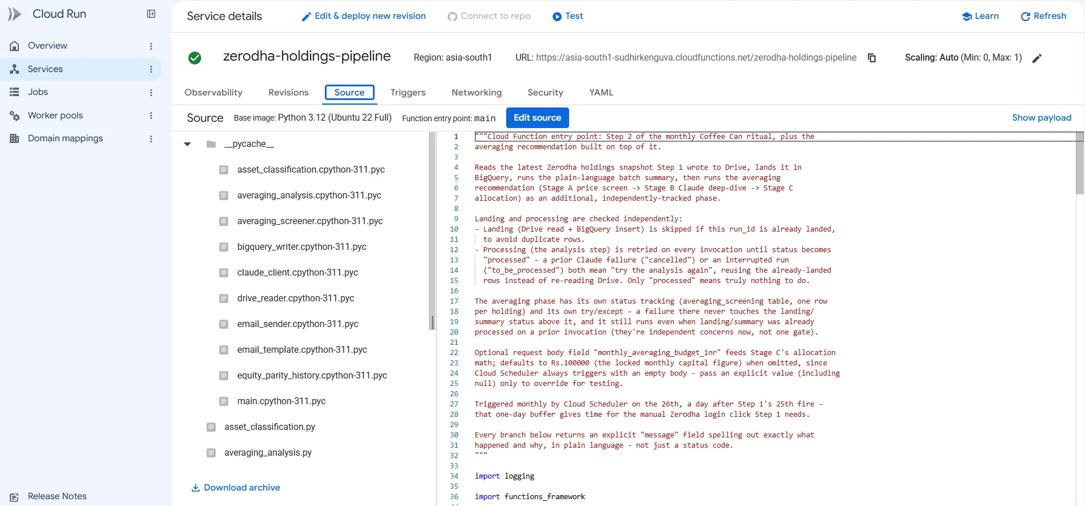The height and width of the screenshot is (506, 1085).
Task: Download the source archive
Action: 236,488
